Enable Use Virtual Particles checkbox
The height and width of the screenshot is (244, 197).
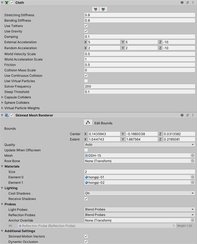[86, 81]
